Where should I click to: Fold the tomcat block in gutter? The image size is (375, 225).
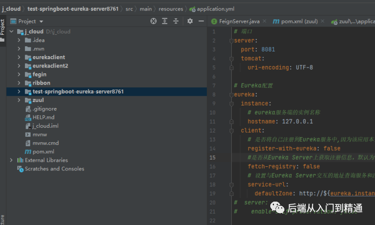231,59
